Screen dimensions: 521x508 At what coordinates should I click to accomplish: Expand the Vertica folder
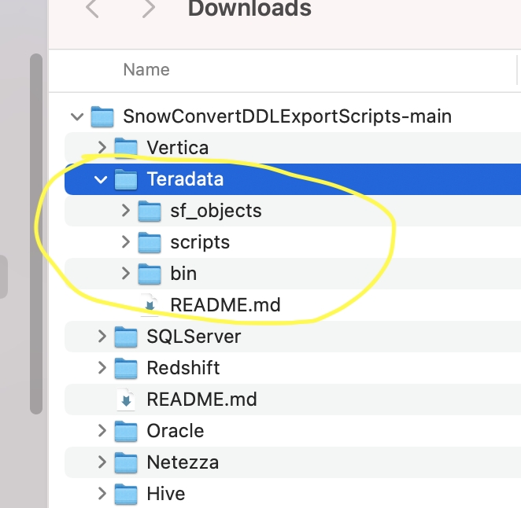pos(102,148)
